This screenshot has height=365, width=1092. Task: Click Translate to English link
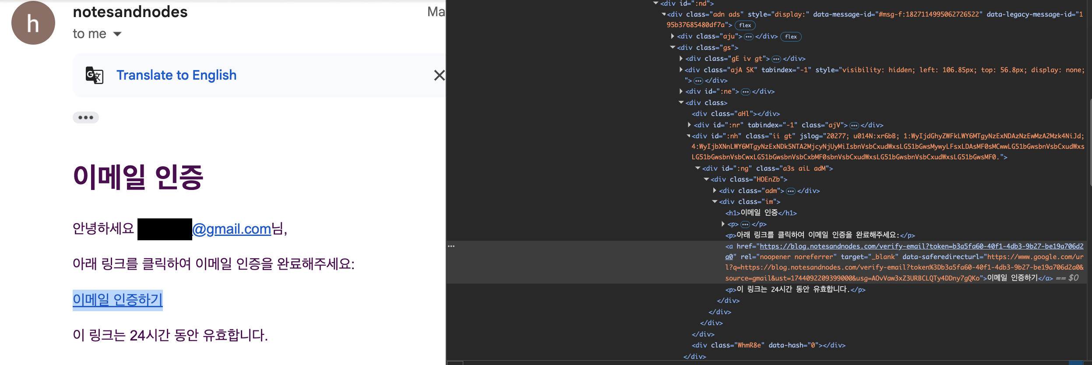coord(176,75)
